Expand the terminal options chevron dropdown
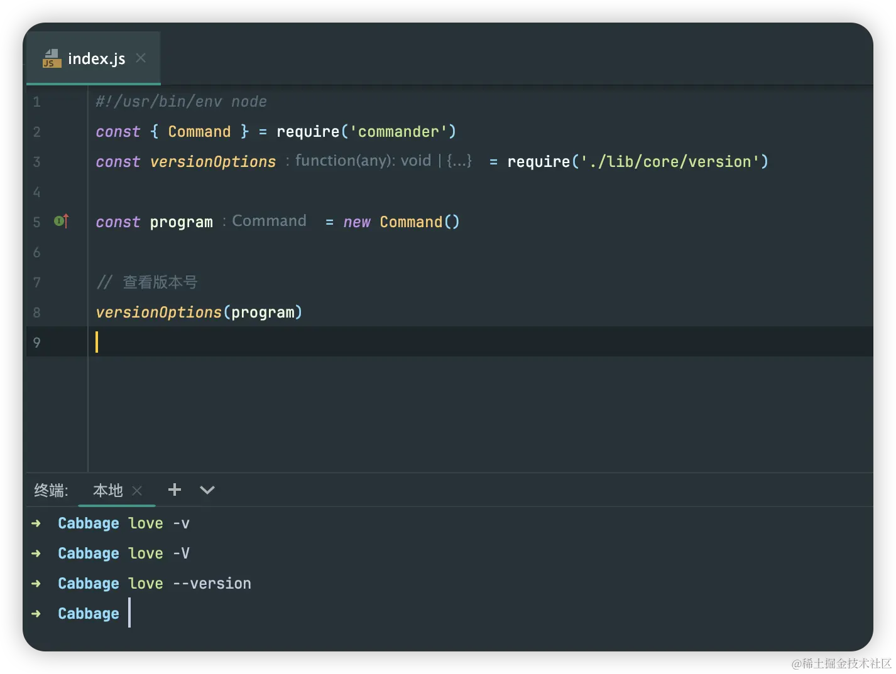Viewport: 896px width, 674px height. click(207, 489)
